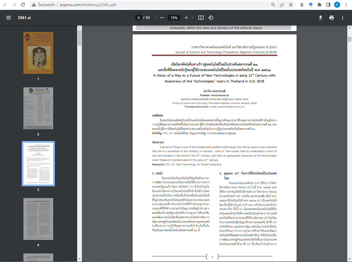Rotate the document counterclockwise
This screenshot has height=262, width=352.
tap(211, 18)
